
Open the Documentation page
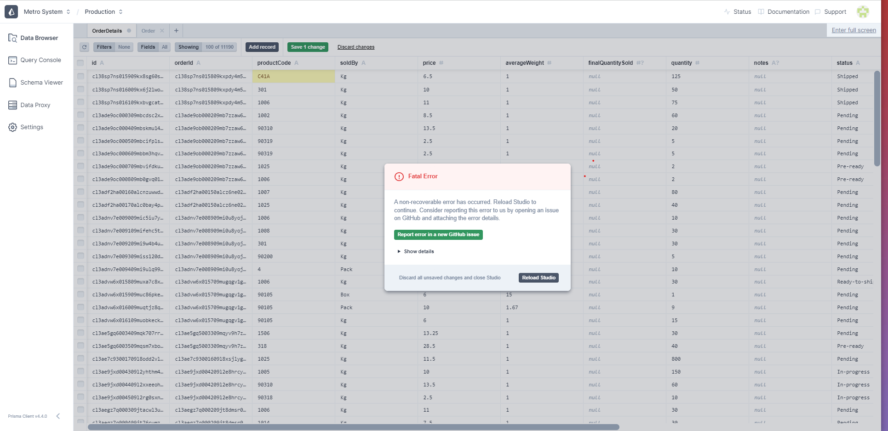click(788, 11)
